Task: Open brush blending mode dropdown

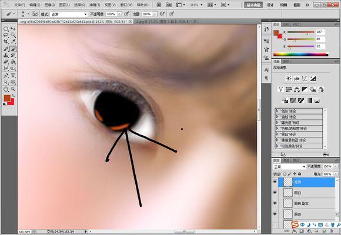Action: tap(69, 14)
